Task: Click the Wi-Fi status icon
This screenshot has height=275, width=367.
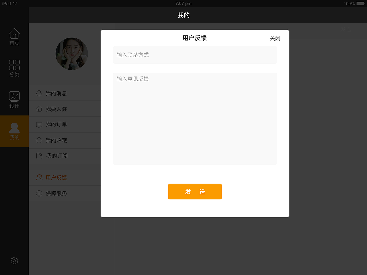Action: tap(15, 3)
